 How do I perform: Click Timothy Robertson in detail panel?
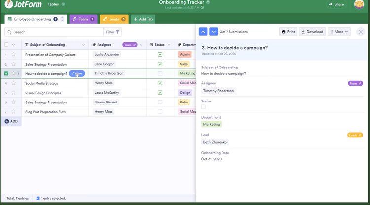218,91
